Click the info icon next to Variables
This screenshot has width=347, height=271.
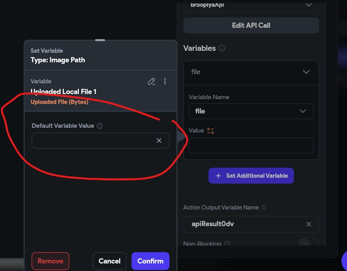(x=222, y=48)
